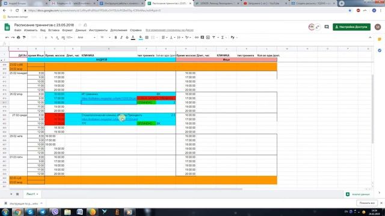Select the Илья header cell
Viewport: 385px width, 216px height.
[226, 59]
